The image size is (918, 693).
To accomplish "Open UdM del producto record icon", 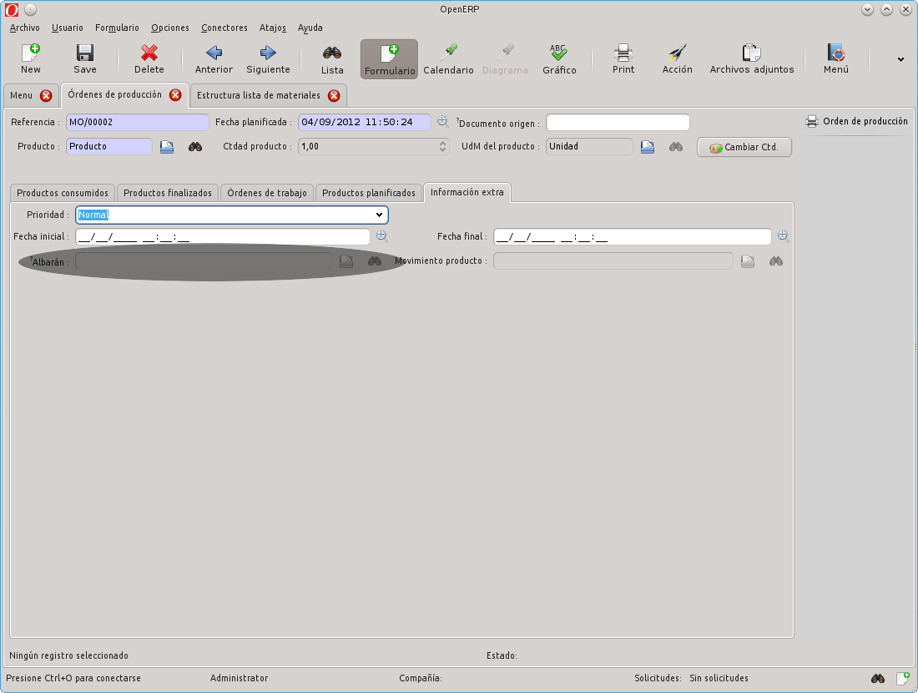I will coord(647,146).
